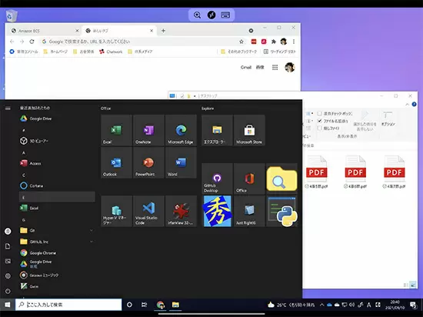Open the Microsoft Edge tile
Image resolution: width=423 pixels, height=317 pixels.
point(181,130)
